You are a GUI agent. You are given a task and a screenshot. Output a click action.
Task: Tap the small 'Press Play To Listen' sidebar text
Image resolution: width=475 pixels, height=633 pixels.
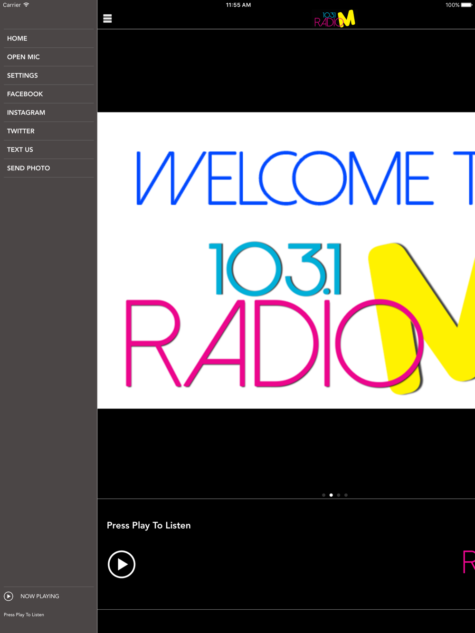click(24, 614)
